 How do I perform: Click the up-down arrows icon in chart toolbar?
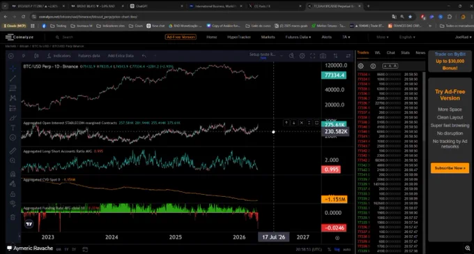[x=335, y=56]
